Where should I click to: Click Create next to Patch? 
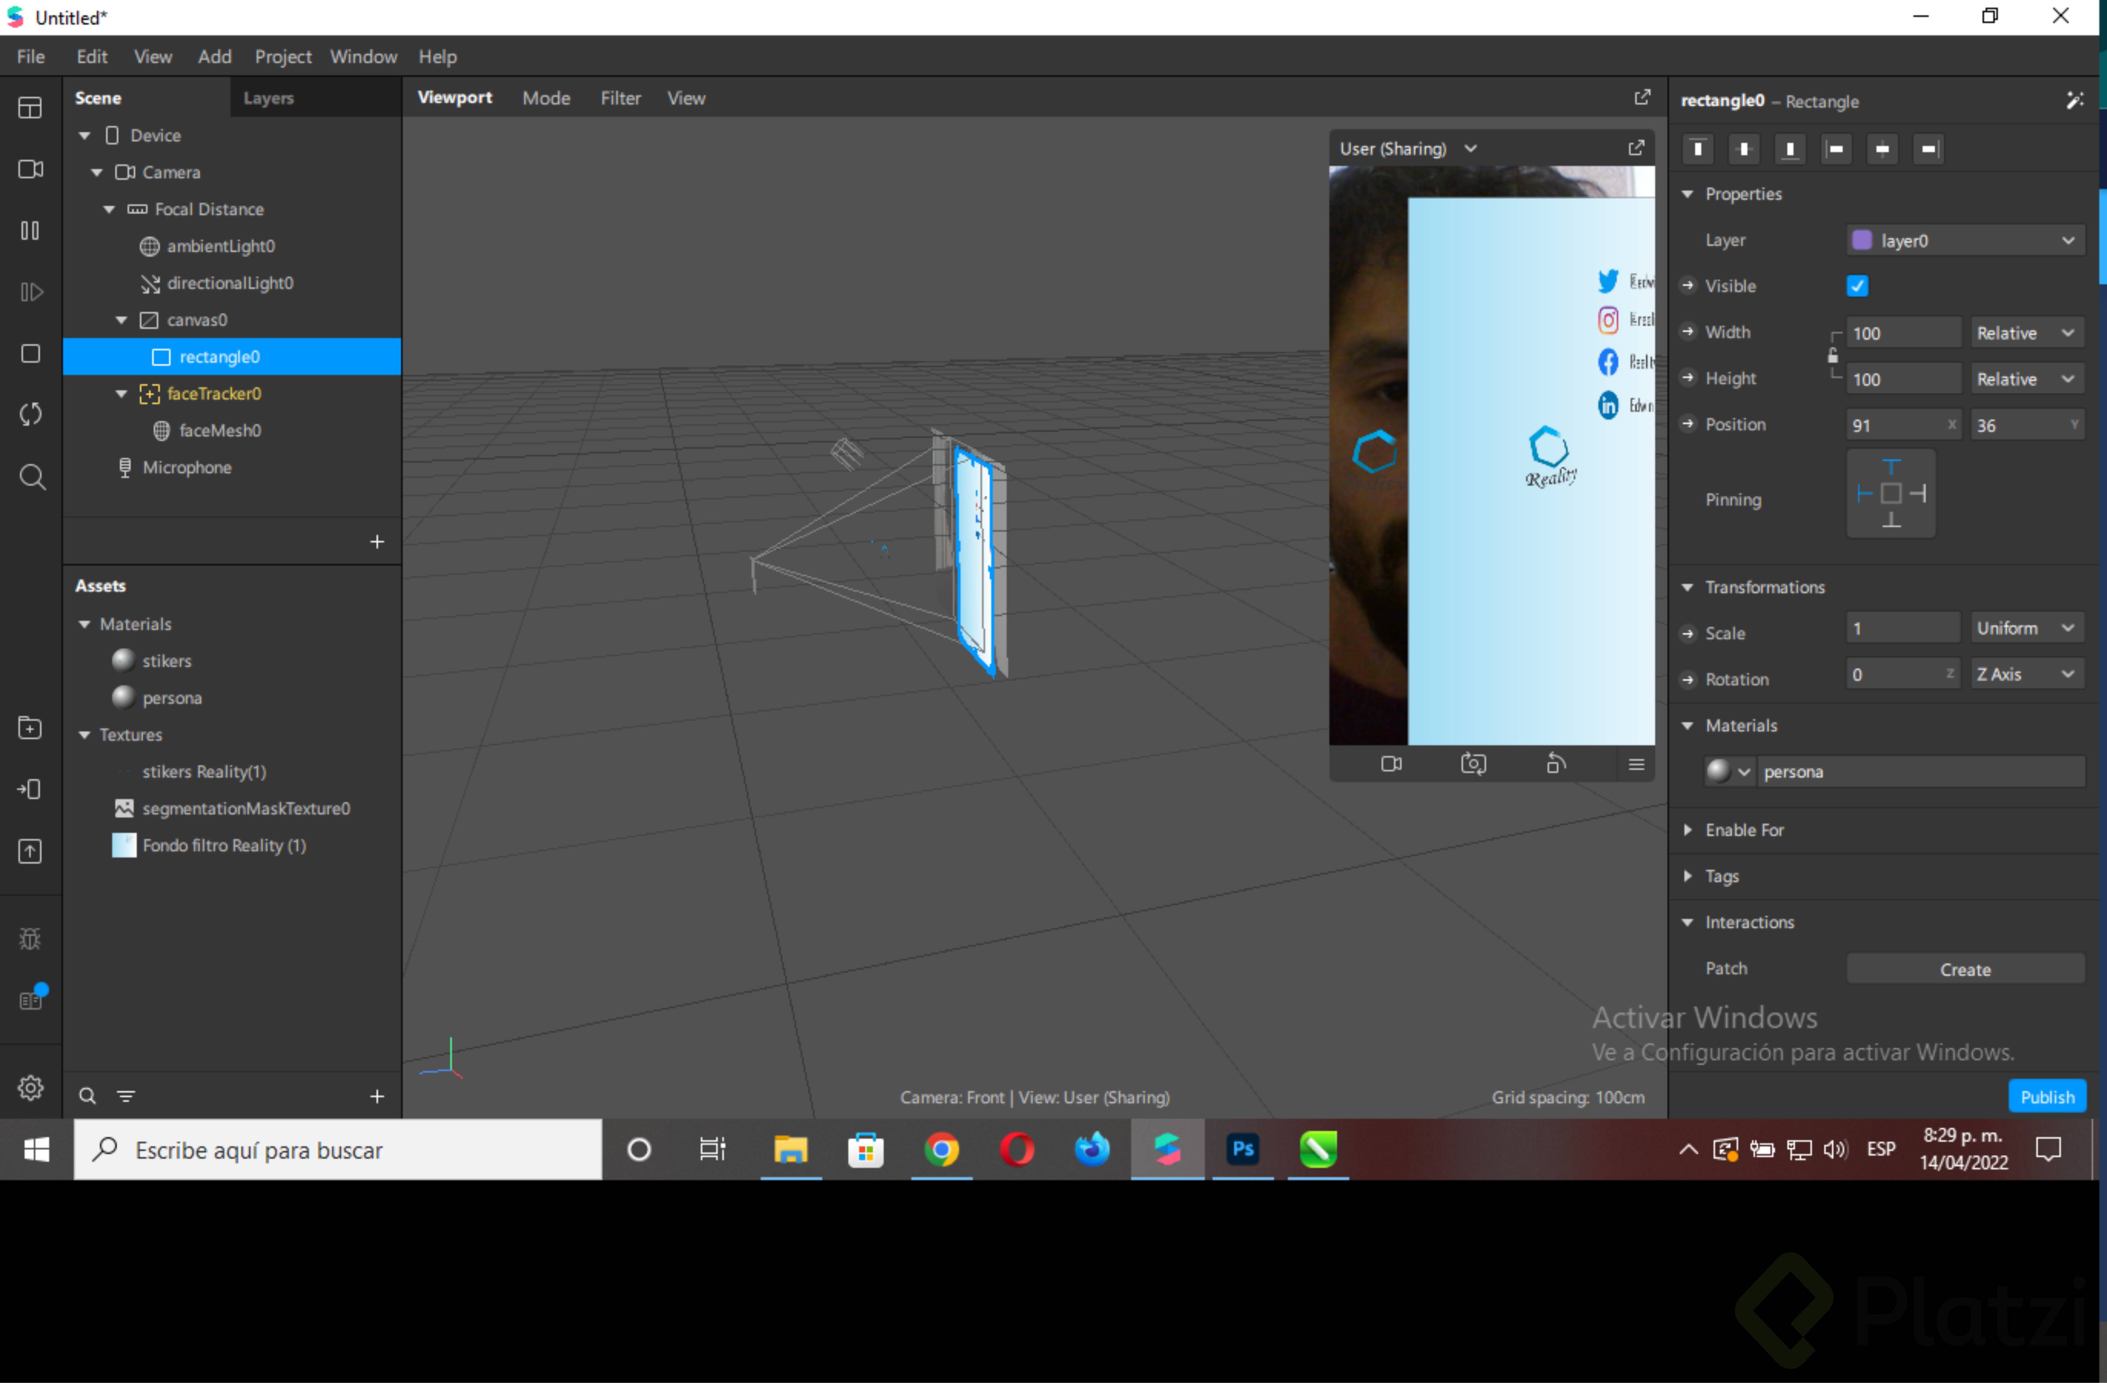tap(1965, 970)
